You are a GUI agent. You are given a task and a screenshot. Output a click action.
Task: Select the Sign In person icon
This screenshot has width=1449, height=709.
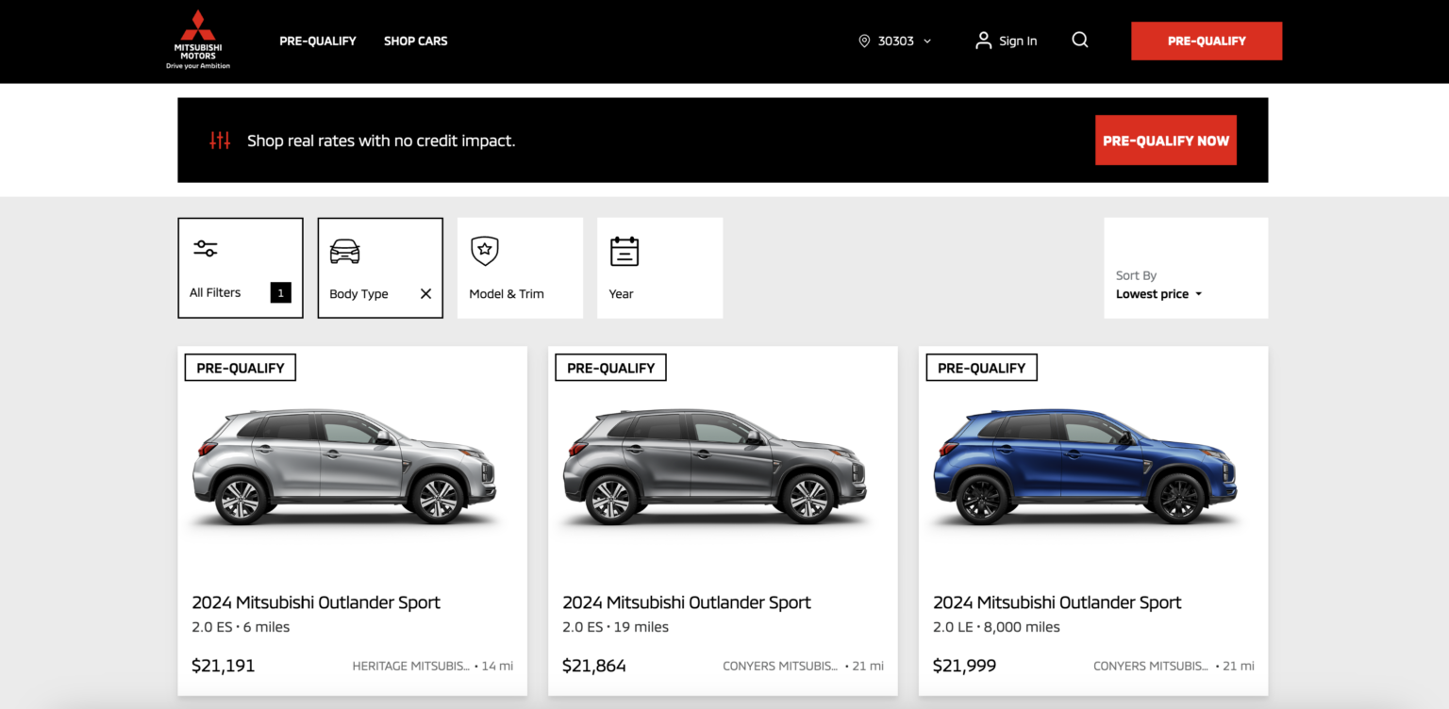(x=981, y=41)
